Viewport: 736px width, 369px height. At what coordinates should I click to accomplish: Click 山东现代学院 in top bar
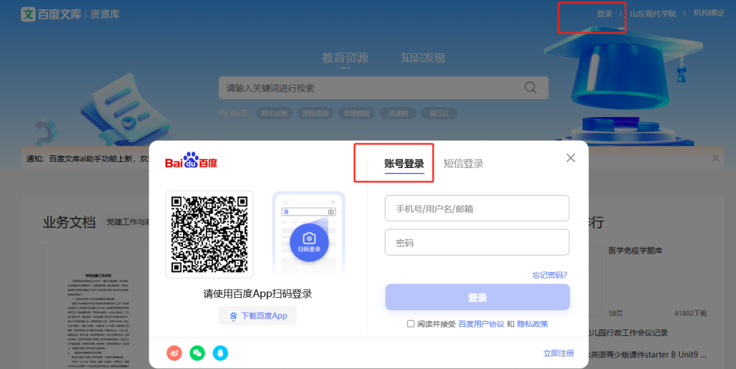tap(653, 14)
